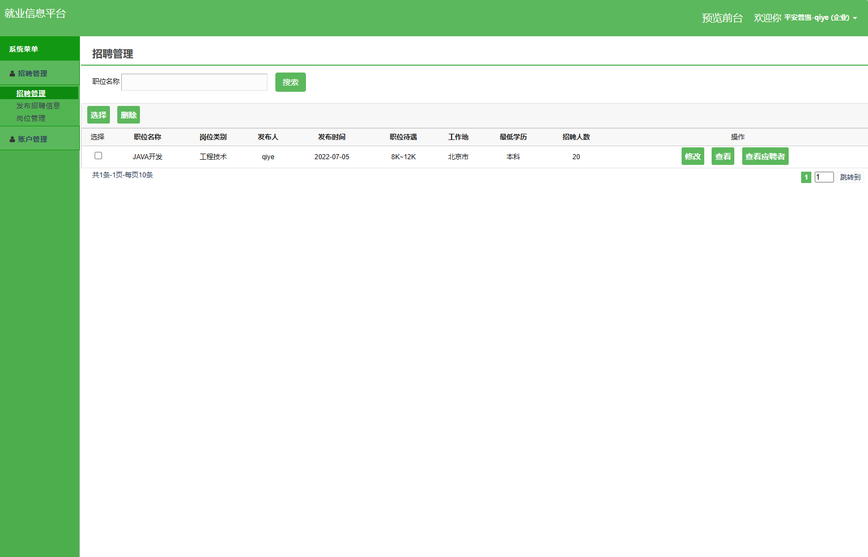The height and width of the screenshot is (557, 868).
Task: Click the 删除 button above the table
Action: pyautogui.click(x=129, y=115)
